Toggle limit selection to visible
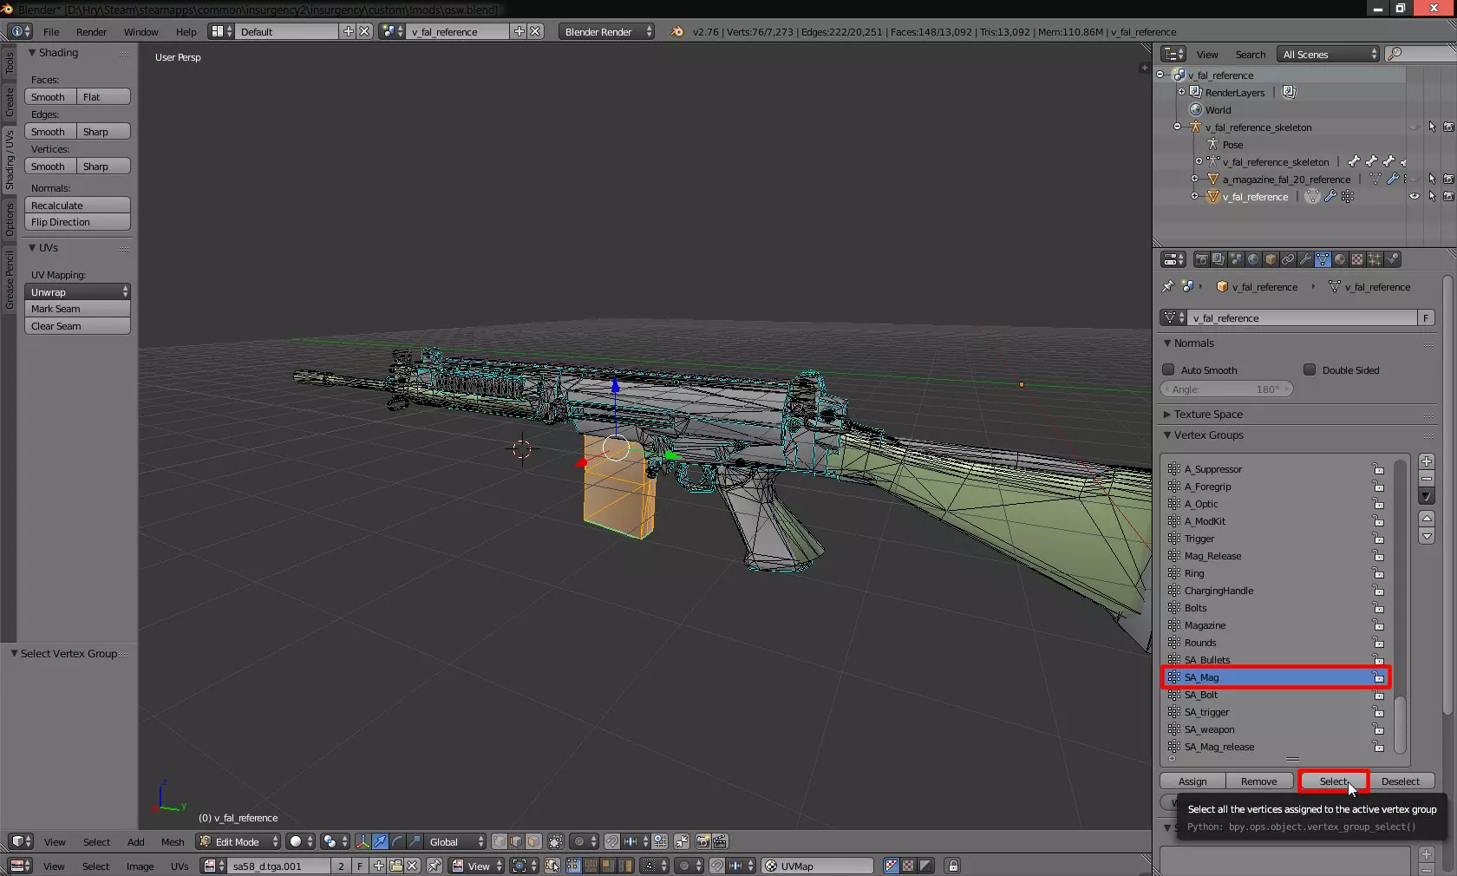This screenshot has width=1457, height=876. pos(556,841)
